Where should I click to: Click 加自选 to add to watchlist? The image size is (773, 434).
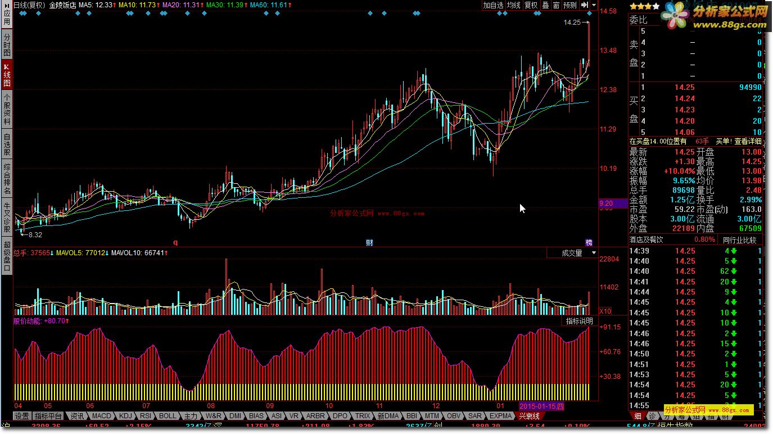coord(494,5)
